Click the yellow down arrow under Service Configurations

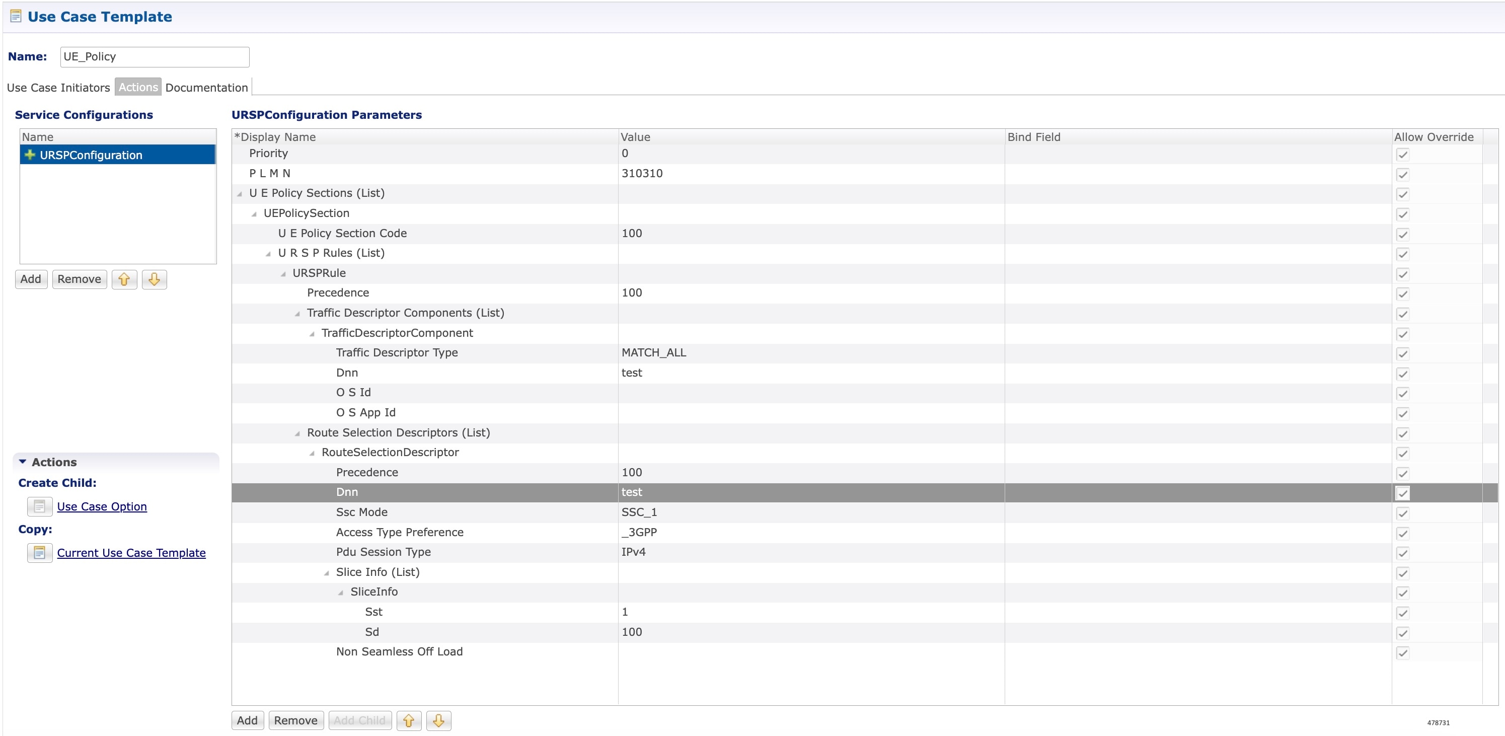[154, 279]
